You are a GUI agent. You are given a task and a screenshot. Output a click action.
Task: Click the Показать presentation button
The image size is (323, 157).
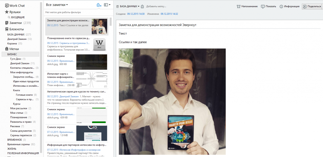(x=268, y=7)
